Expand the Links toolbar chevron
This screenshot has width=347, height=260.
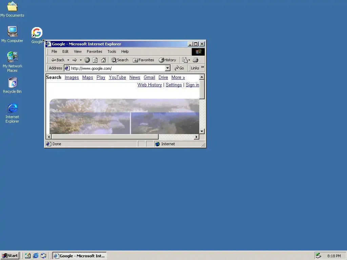[x=203, y=67]
